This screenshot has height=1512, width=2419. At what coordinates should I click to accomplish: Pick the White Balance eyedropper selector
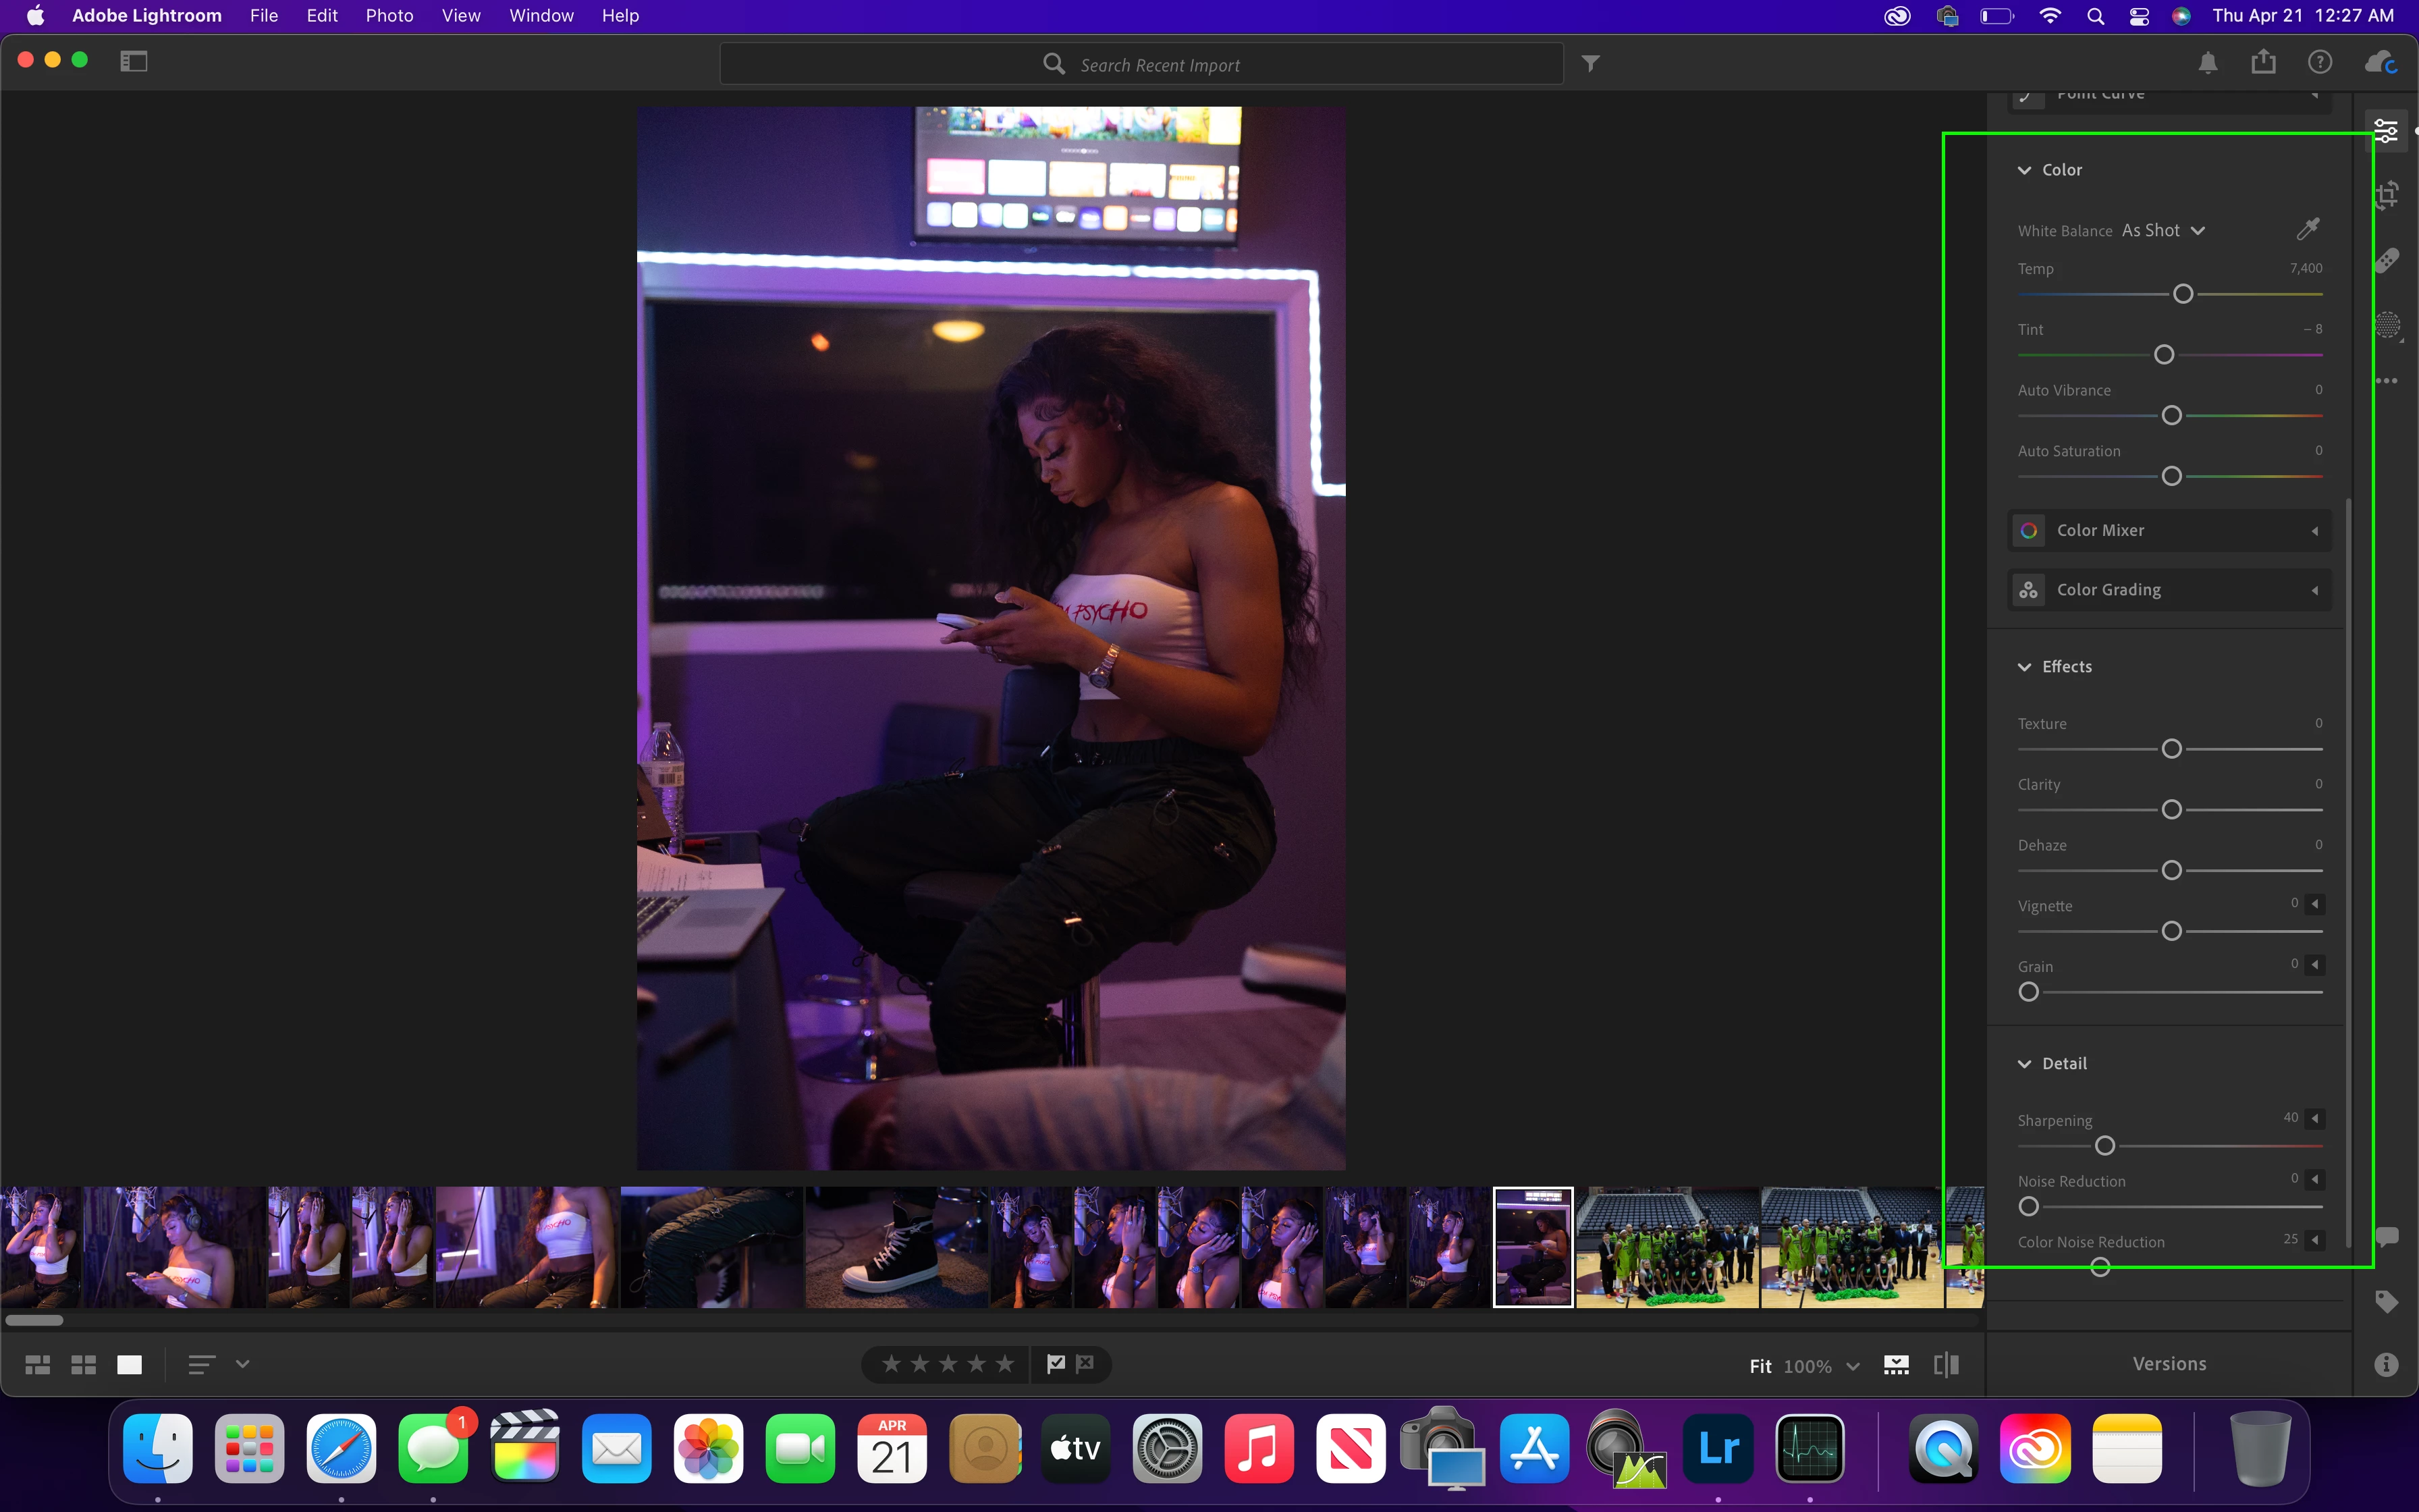point(2307,229)
